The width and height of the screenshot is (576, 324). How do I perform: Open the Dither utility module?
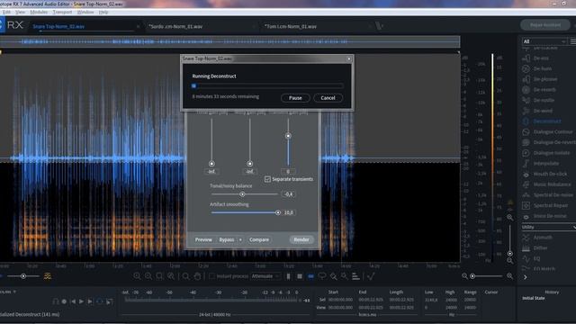pos(540,248)
